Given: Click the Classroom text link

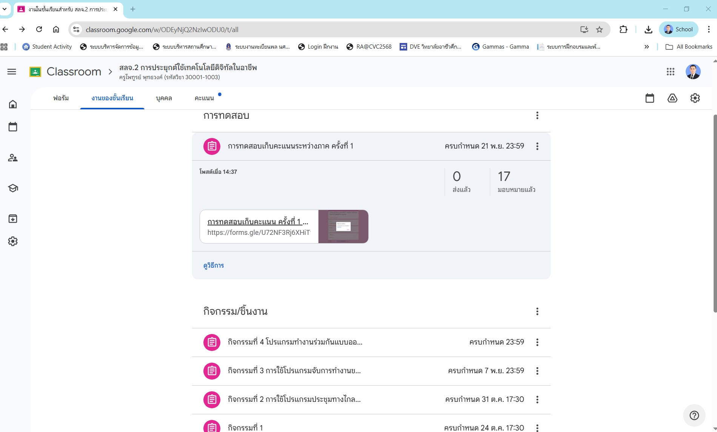Looking at the screenshot, I should pyautogui.click(x=74, y=72).
